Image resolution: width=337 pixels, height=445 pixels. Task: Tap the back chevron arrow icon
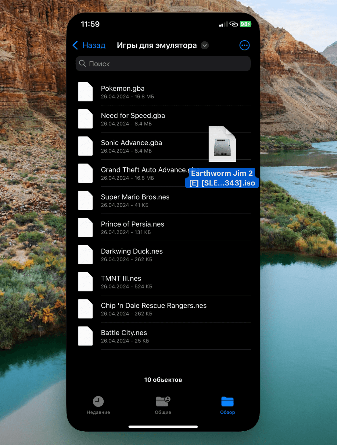click(x=75, y=45)
